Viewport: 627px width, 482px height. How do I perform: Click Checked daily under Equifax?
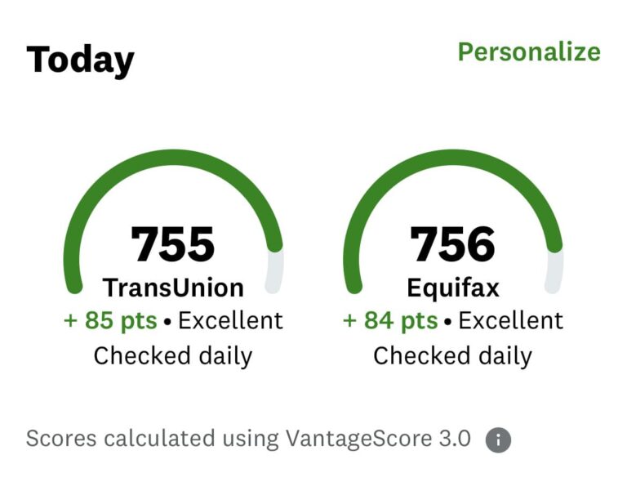452,356
